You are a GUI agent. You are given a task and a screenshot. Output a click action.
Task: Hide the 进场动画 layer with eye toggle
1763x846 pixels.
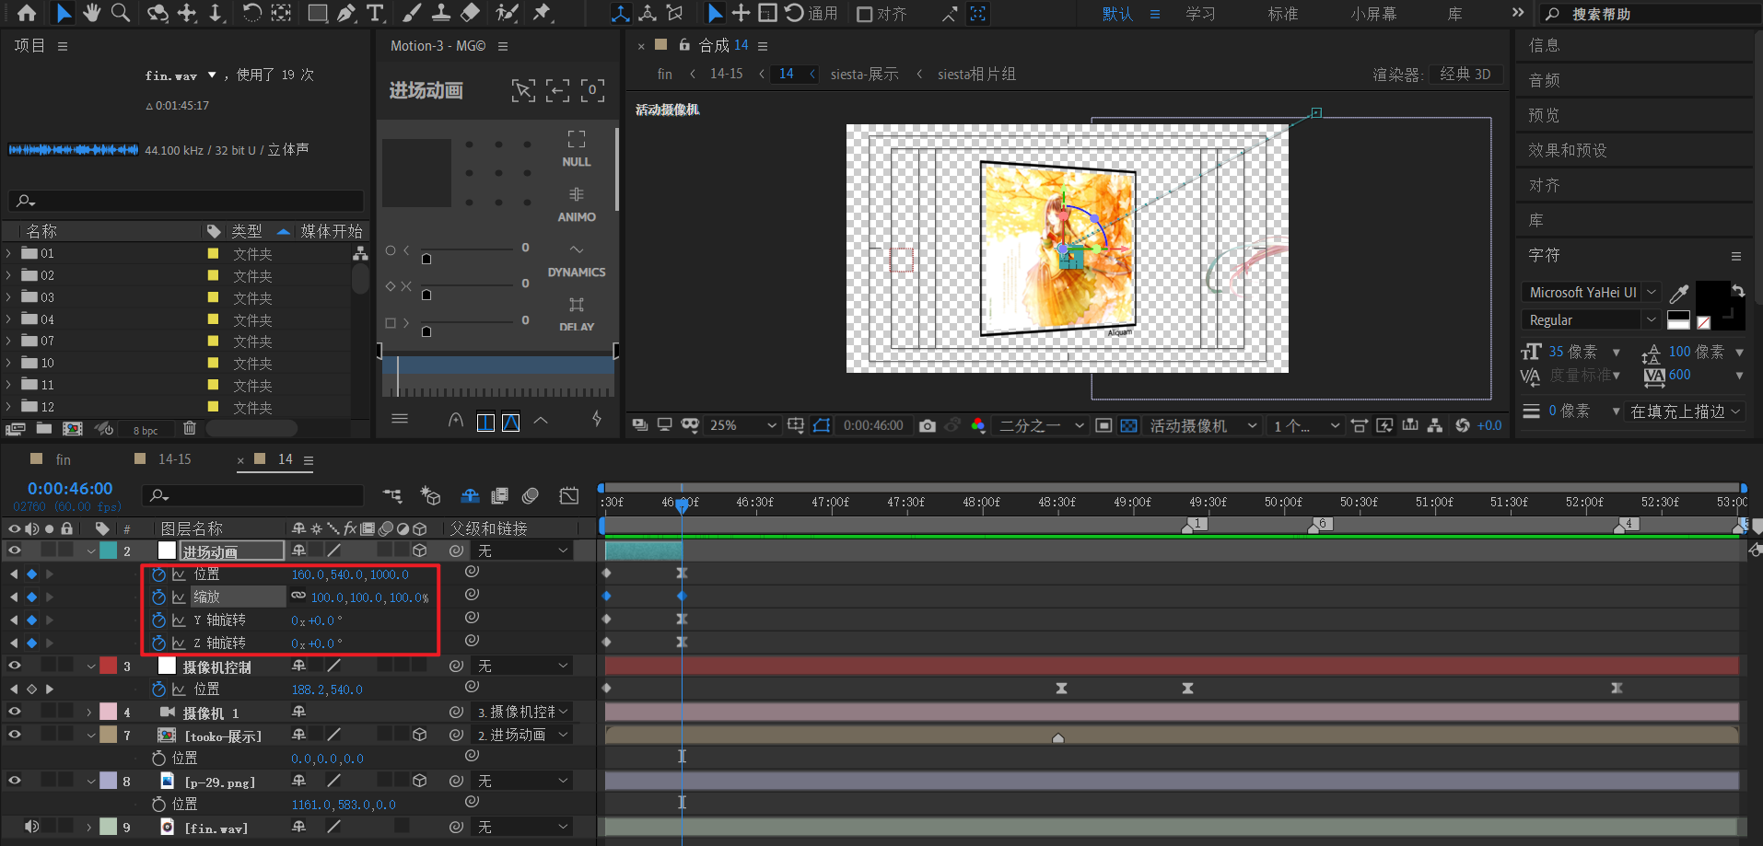15,550
